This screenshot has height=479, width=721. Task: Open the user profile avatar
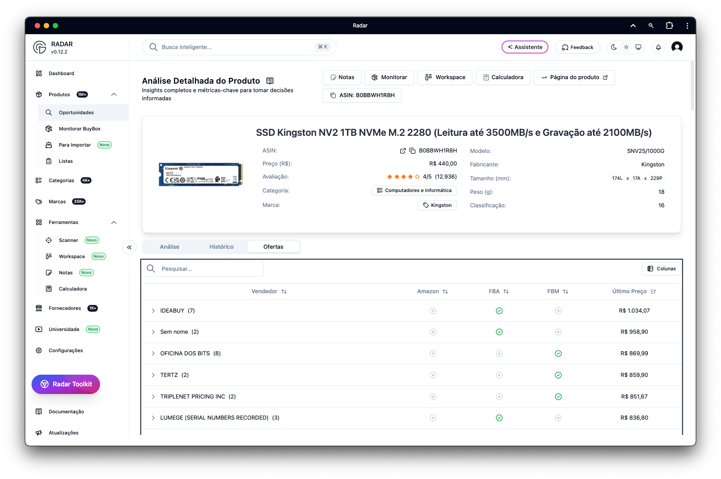677,47
